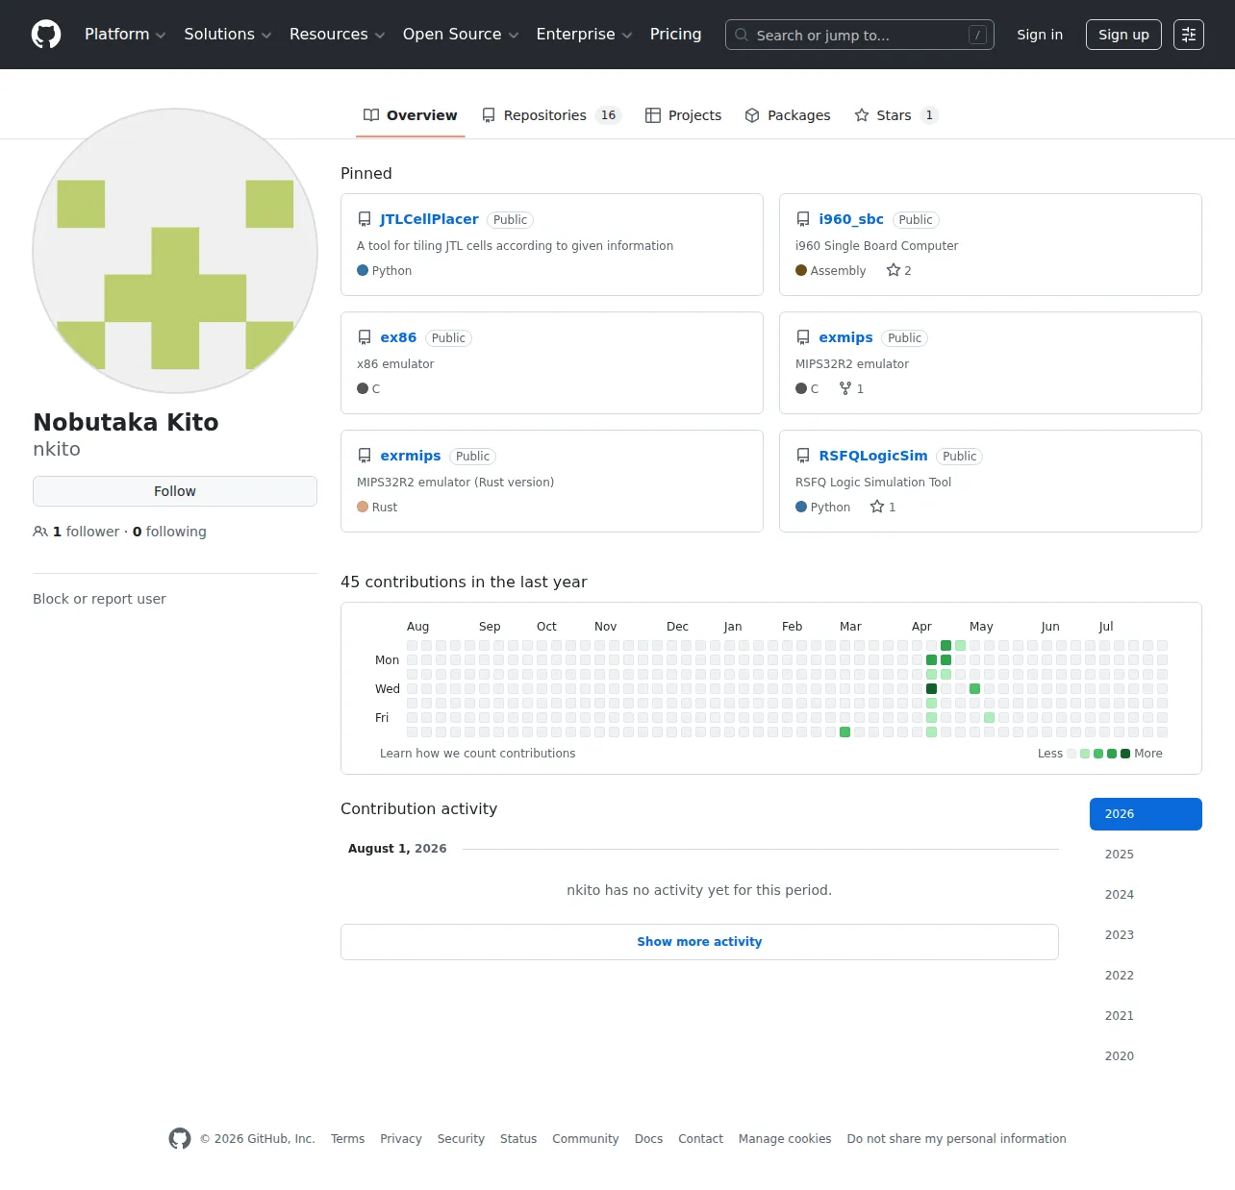The height and width of the screenshot is (1190, 1235).
Task: Open the Terms footer link
Action: coord(347,1139)
